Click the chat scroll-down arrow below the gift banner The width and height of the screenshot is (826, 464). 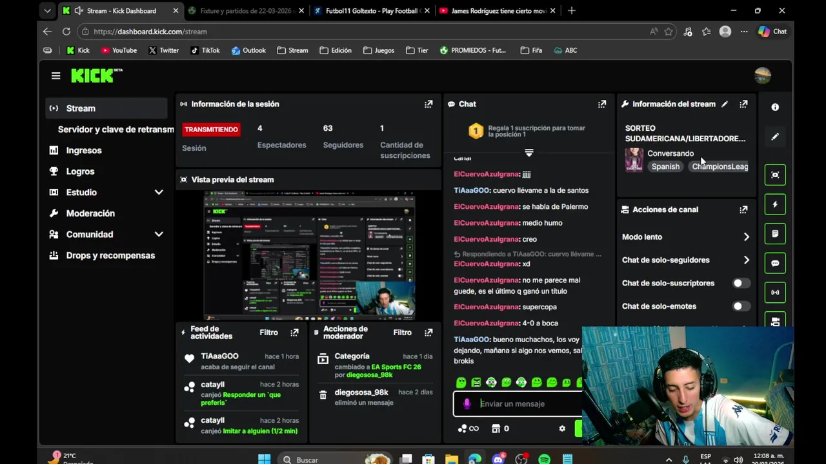point(529,153)
